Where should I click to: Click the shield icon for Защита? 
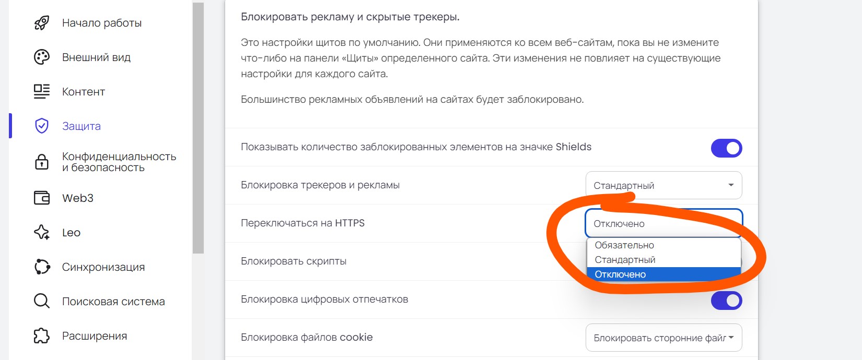pos(42,126)
